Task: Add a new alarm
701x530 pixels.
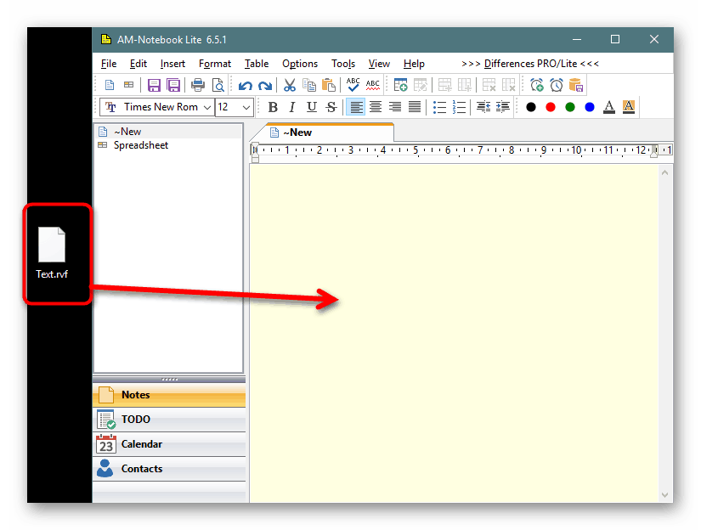Action: coord(536,85)
